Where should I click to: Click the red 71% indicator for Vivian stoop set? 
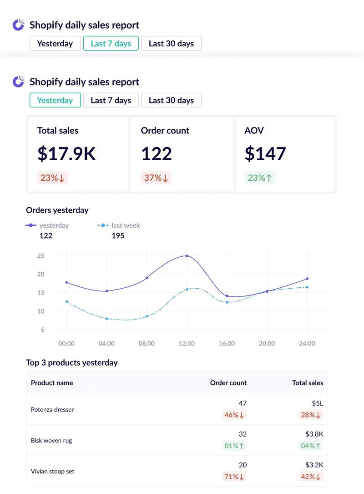[234, 477]
